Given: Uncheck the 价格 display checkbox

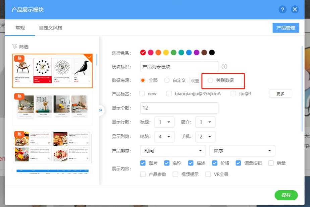Looking at the screenshot, I should [x=215, y=163].
